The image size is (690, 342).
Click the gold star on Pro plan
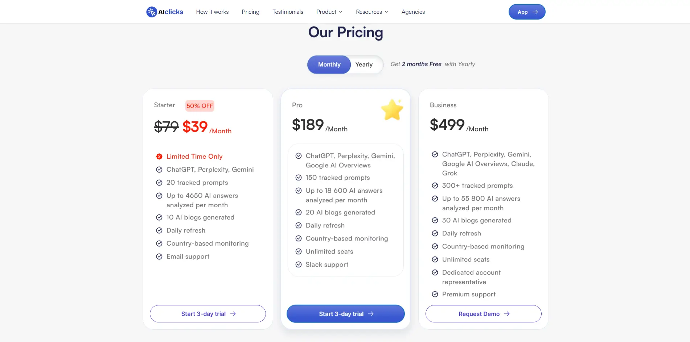coord(392,110)
